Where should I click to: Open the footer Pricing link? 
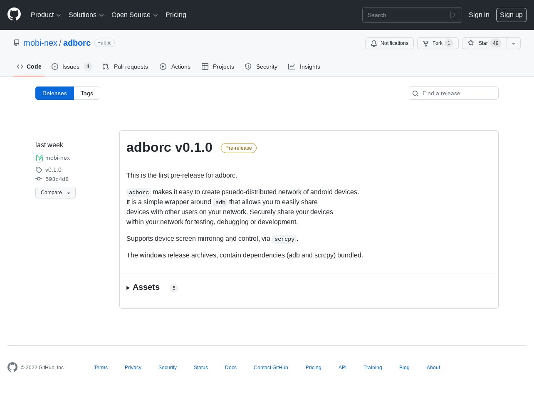(x=314, y=368)
